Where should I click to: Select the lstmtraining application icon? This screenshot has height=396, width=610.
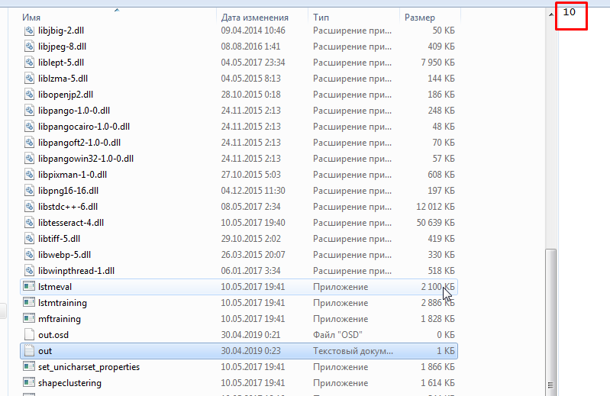pos(29,302)
